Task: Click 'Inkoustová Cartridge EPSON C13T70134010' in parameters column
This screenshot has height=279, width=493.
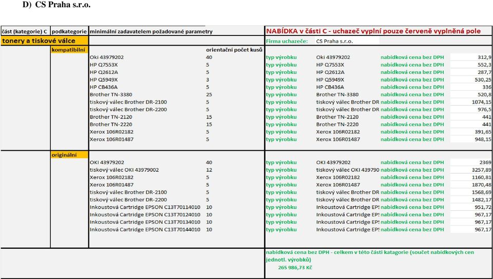Action: click(145, 222)
